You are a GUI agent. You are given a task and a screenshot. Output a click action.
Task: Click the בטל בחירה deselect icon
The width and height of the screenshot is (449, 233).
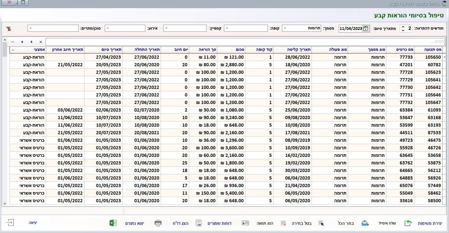[x=283, y=223]
